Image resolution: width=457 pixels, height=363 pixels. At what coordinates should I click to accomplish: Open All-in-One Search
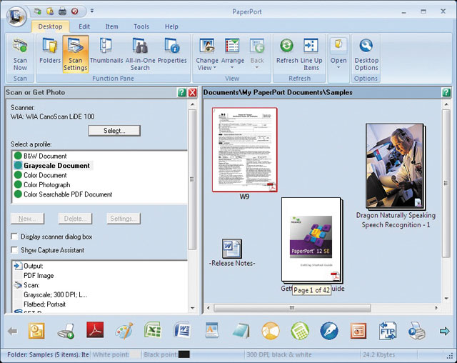[140, 54]
